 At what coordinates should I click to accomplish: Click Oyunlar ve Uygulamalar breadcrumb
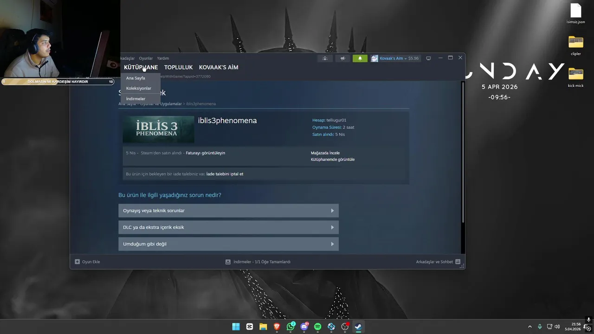[x=161, y=104]
